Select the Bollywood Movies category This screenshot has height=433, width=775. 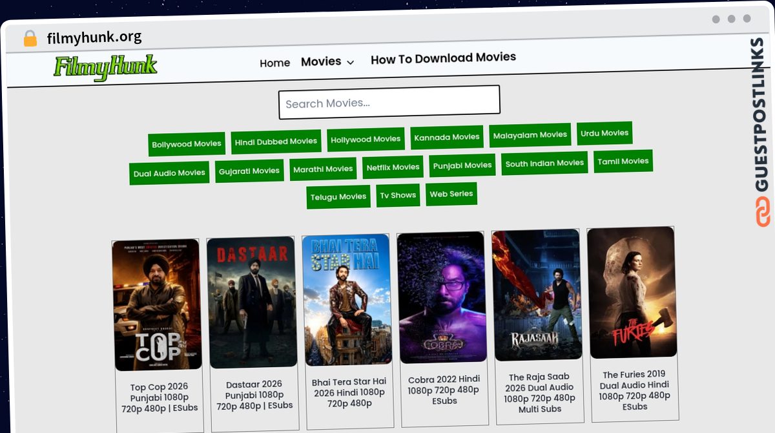187,144
